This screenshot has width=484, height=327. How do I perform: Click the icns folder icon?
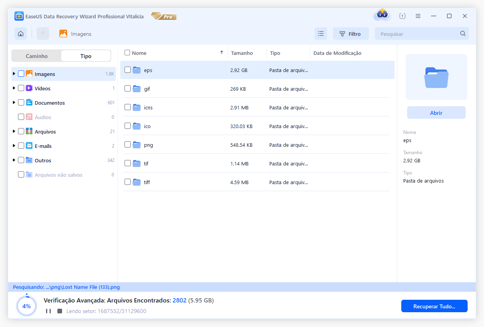[137, 107]
